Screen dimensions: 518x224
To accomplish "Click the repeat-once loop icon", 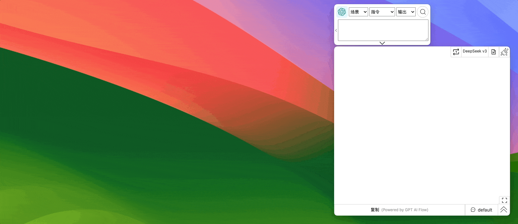I will 456,52.
